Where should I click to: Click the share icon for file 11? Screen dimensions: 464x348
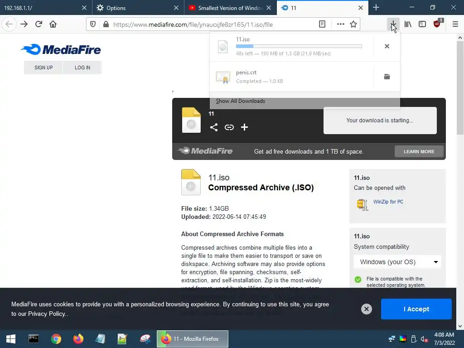[x=214, y=127]
